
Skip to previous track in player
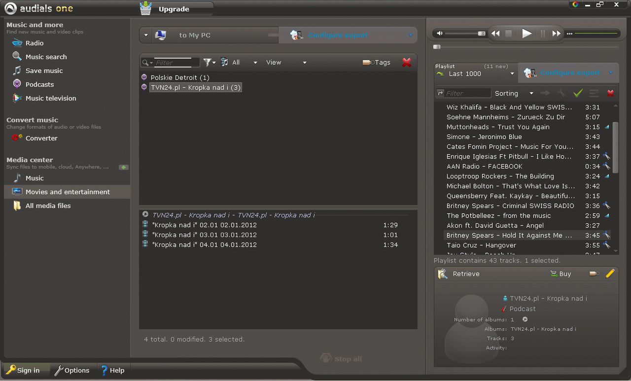[x=495, y=34]
